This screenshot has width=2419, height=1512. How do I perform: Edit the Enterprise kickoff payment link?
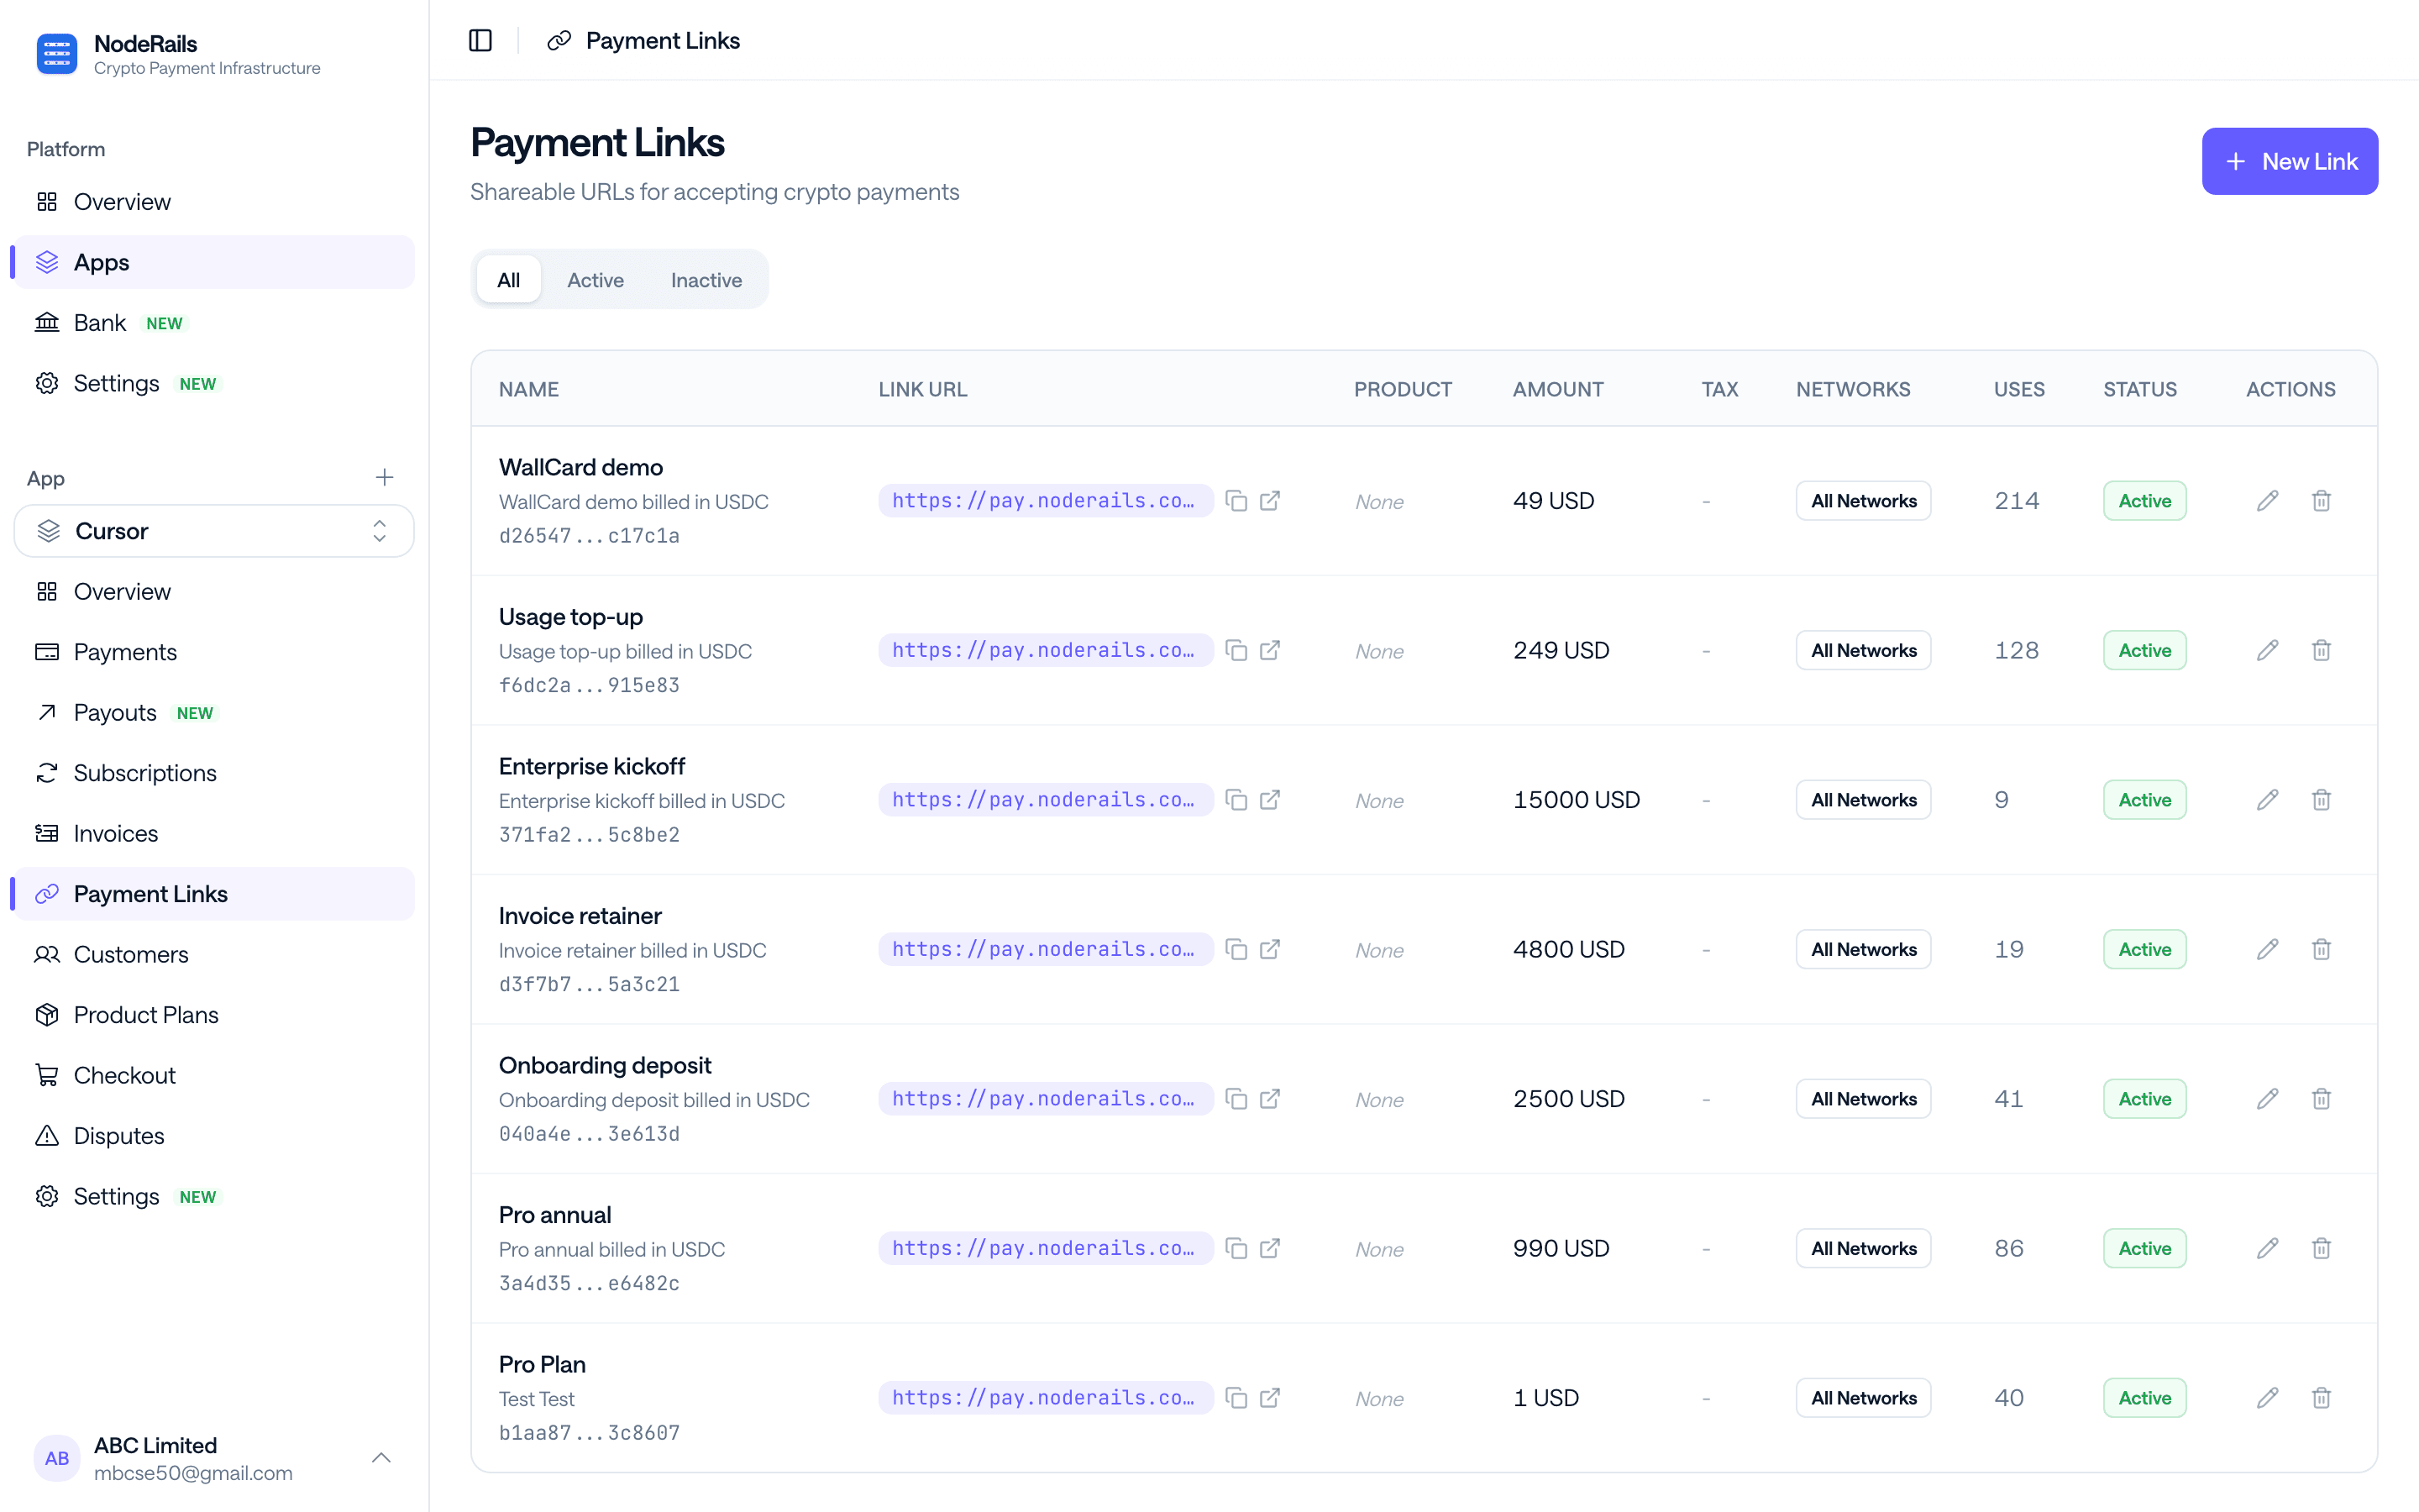tap(2267, 800)
